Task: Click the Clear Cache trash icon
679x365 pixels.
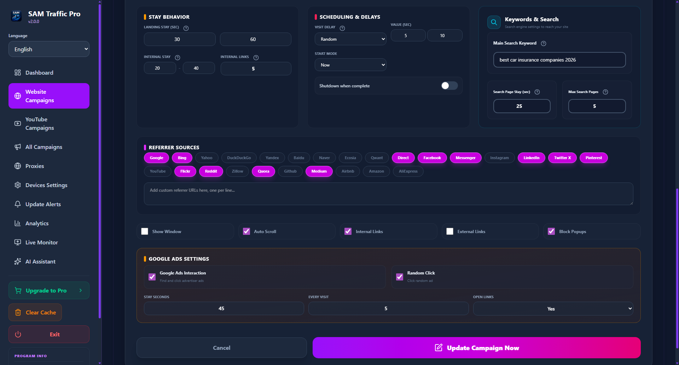Action: point(18,312)
